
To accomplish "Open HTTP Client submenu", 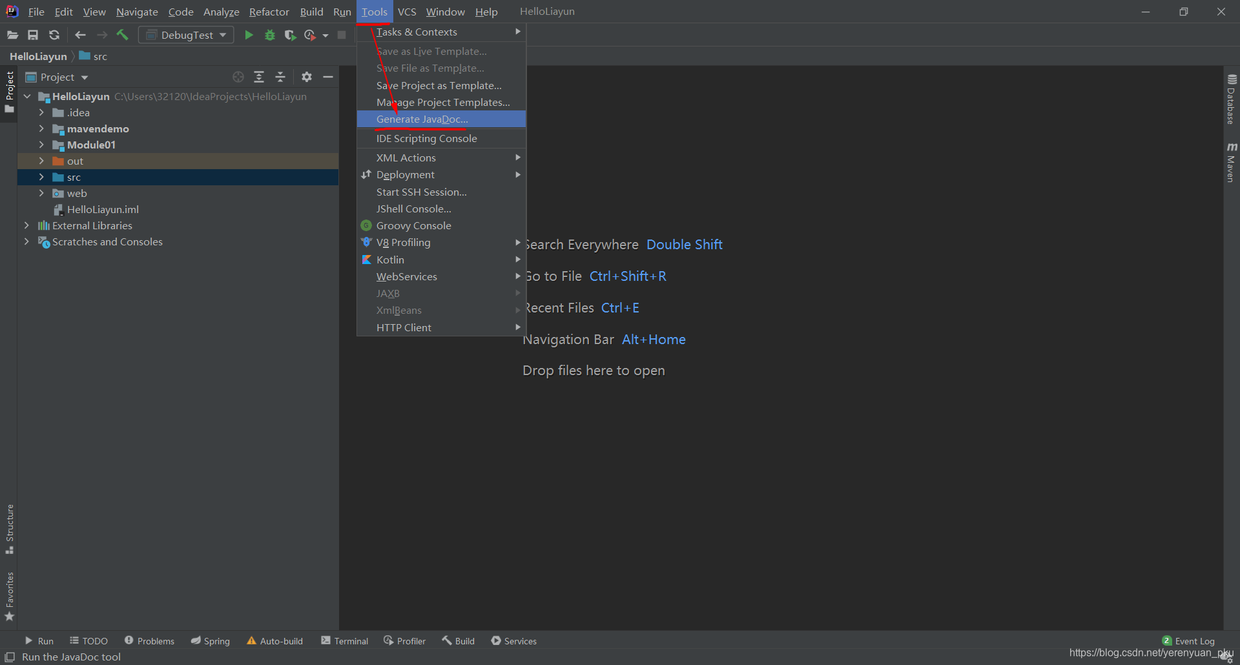I will tap(441, 327).
